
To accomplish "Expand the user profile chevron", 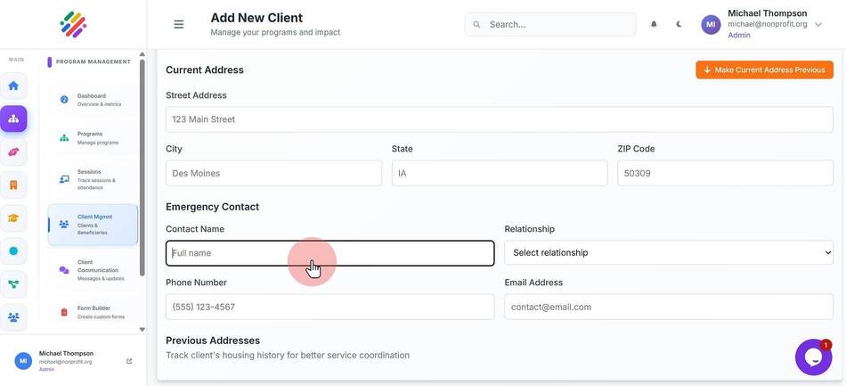I will (818, 24).
